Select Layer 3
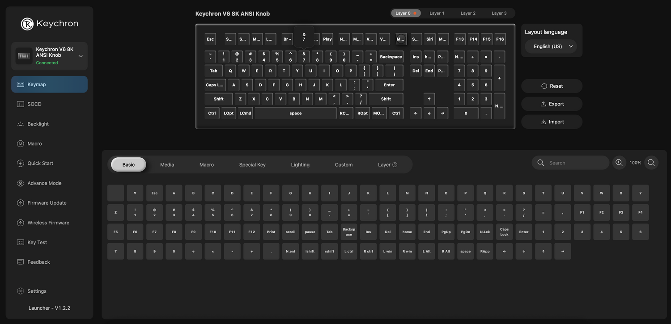The height and width of the screenshot is (324, 671). coord(499,13)
